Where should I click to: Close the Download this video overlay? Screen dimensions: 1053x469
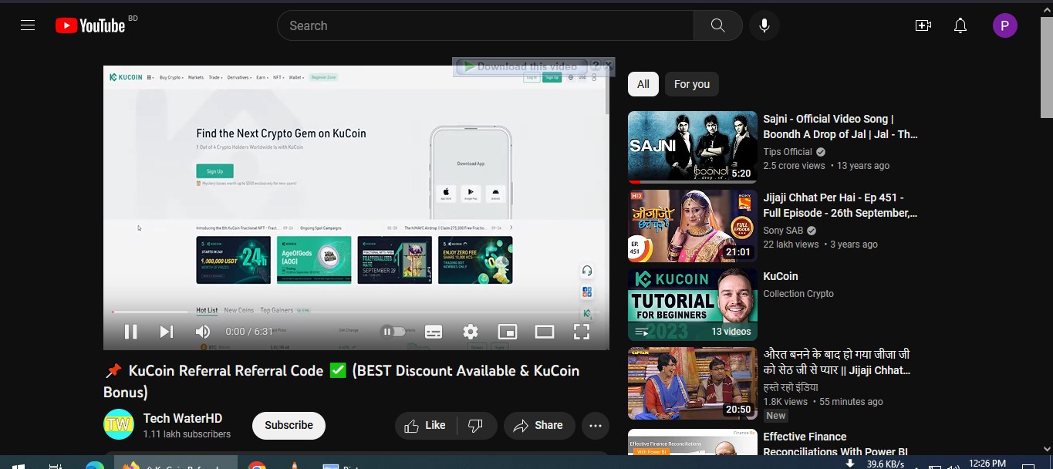(x=608, y=66)
